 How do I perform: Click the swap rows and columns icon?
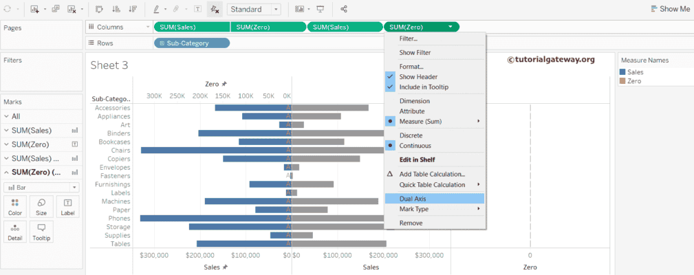click(99, 10)
